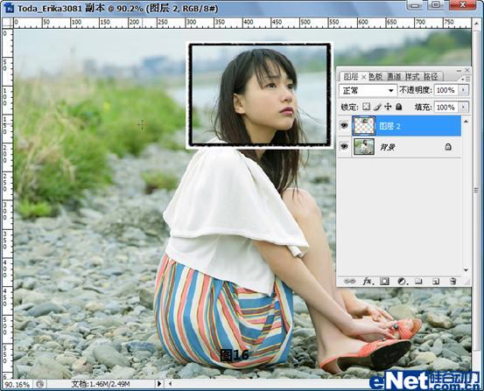This screenshot has height=391, width=484.
Task: Toggle lock position
Action: pos(388,107)
